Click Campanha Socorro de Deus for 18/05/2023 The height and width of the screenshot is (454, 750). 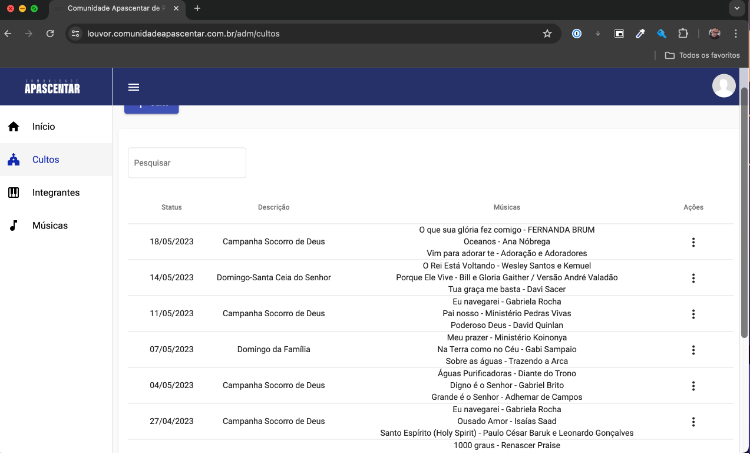(x=274, y=241)
